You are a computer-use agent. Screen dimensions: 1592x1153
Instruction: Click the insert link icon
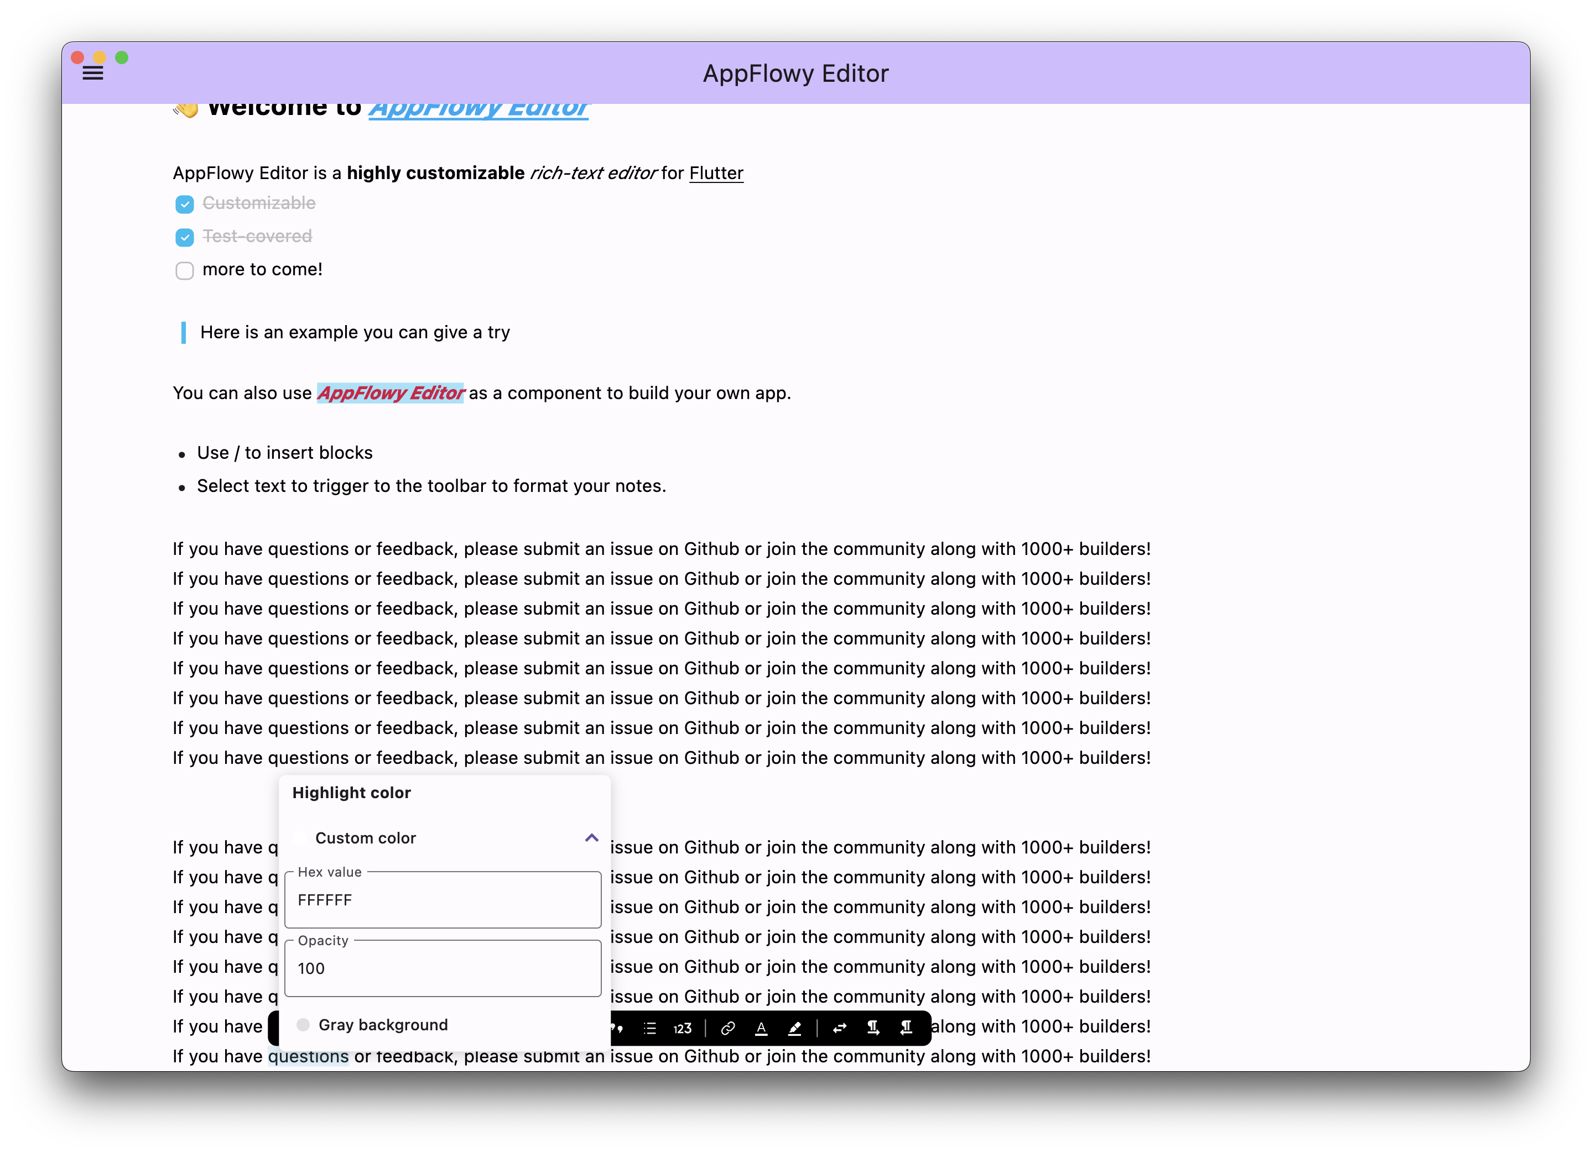click(729, 1029)
